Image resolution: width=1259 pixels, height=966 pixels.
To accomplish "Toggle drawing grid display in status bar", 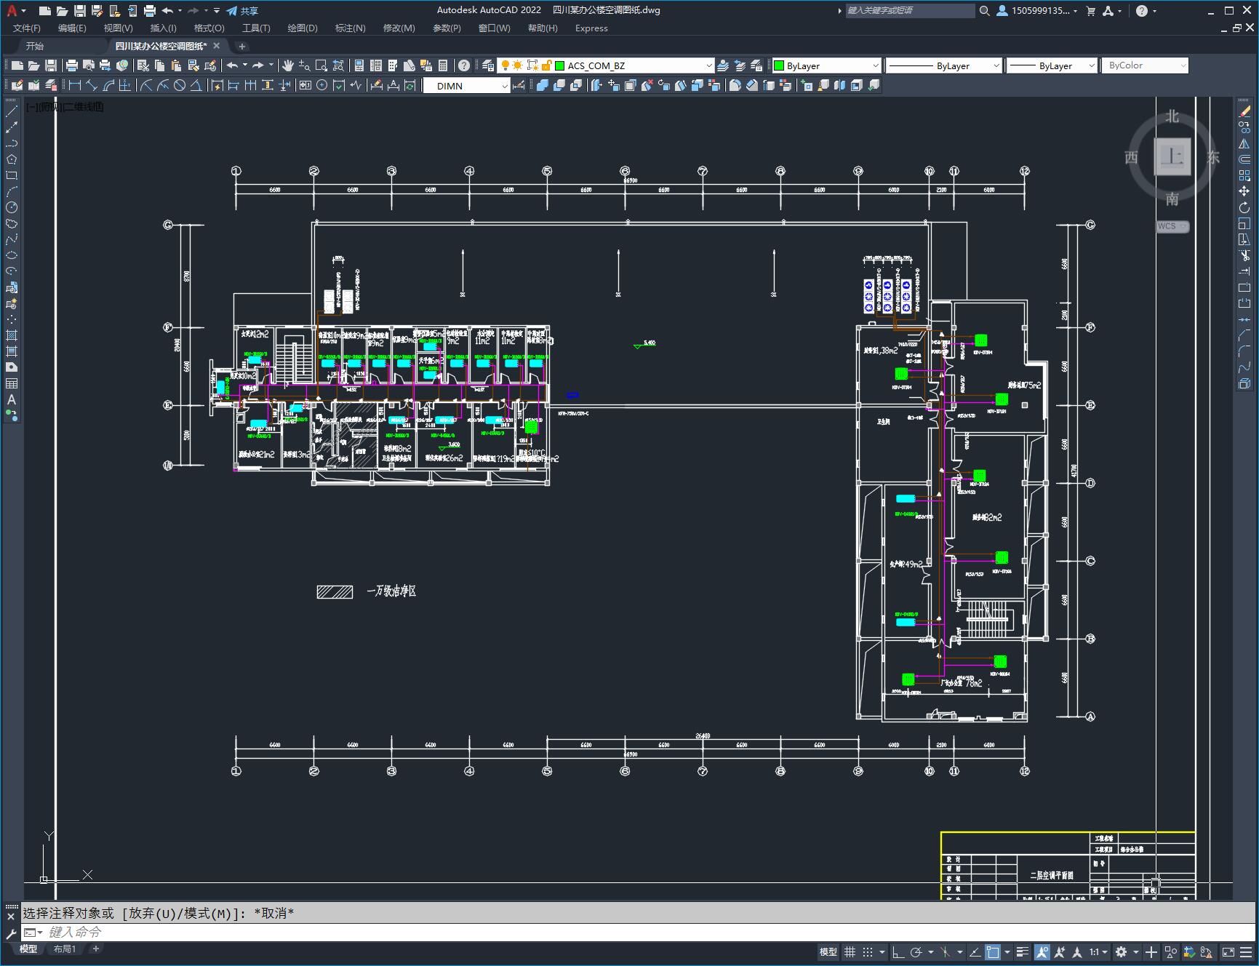I will tap(850, 951).
